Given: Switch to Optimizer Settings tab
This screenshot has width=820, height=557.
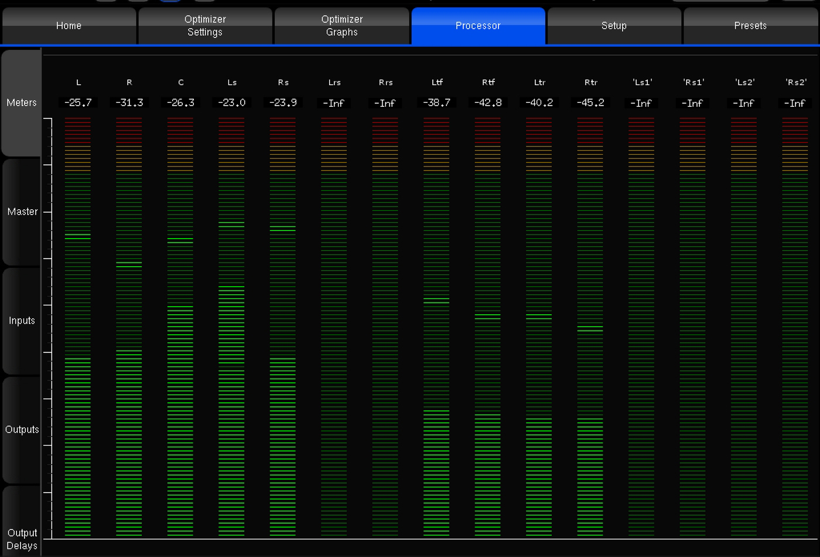Looking at the screenshot, I should (205, 26).
